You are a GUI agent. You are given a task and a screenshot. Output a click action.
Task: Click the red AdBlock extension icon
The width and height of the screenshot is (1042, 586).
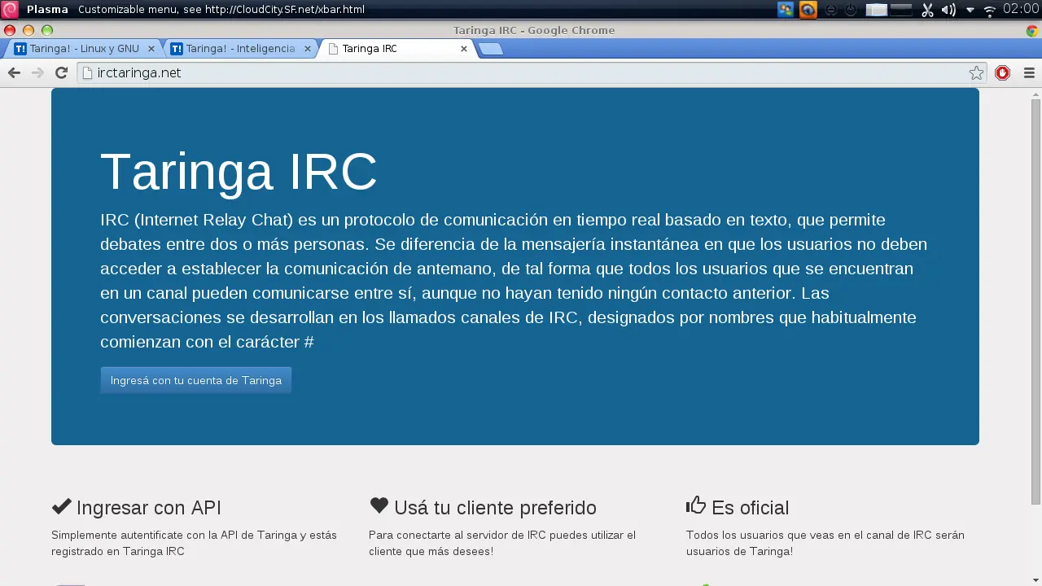pyautogui.click(x=1002, y=73)
